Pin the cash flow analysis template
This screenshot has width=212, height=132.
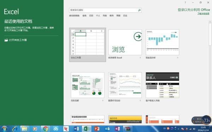pos(178,58)
